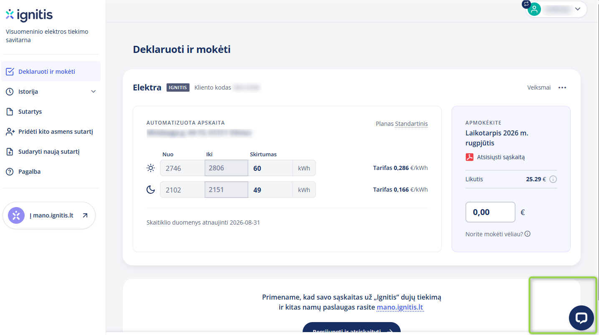Click Skaitiklio duomenys atnaujinti 2026-08-31 text
599x335 pixels.
(203, 222)
